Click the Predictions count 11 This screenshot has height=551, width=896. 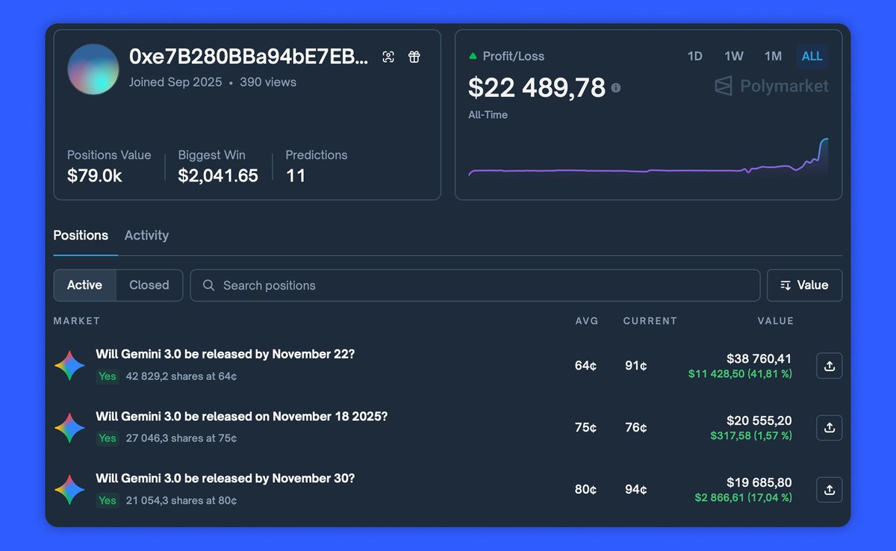296,175
